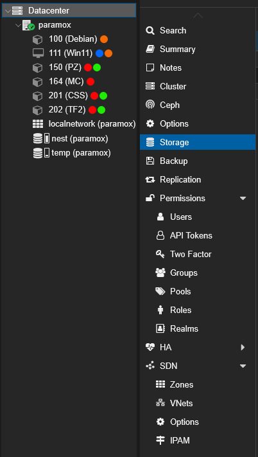Screen dimensions: 258x457
Task: Click the Datacenter label
Action: (x=49, y=11)
